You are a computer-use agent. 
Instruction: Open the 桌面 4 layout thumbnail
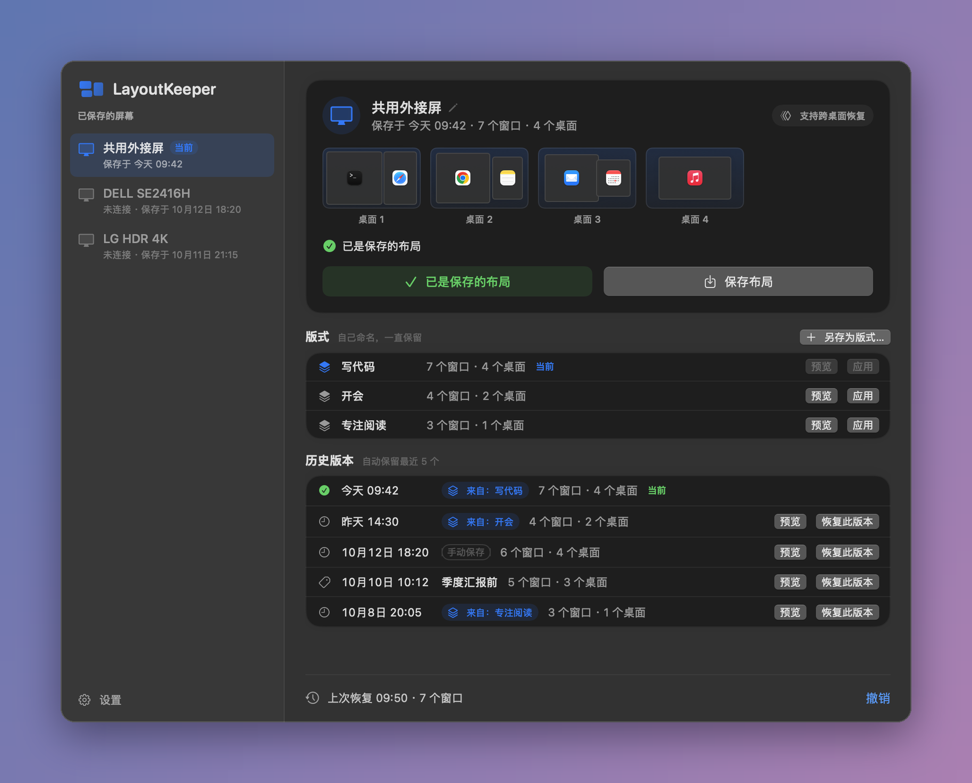click(695, 178)
